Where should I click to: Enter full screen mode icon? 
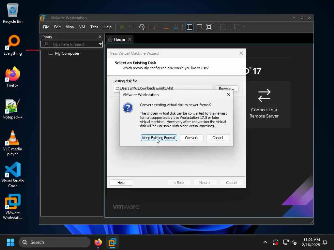coord(209,27)
